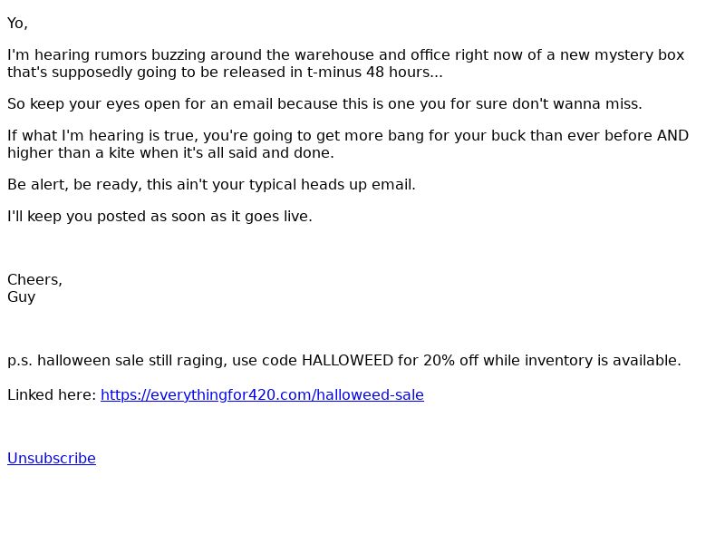This screenshot has height=544, width=725.
Task: Click the 'Be alert, be ready' sentence
Action: coord(211,185)
